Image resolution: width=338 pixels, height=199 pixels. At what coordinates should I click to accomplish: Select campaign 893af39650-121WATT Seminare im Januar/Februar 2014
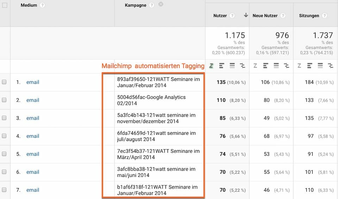pyautogui.click(x=158, y=82)
